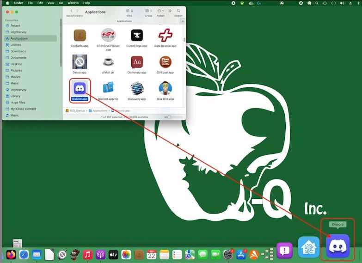362x263 pixels.
Task: Open the Go menu
Action: [x=61, y=3]
